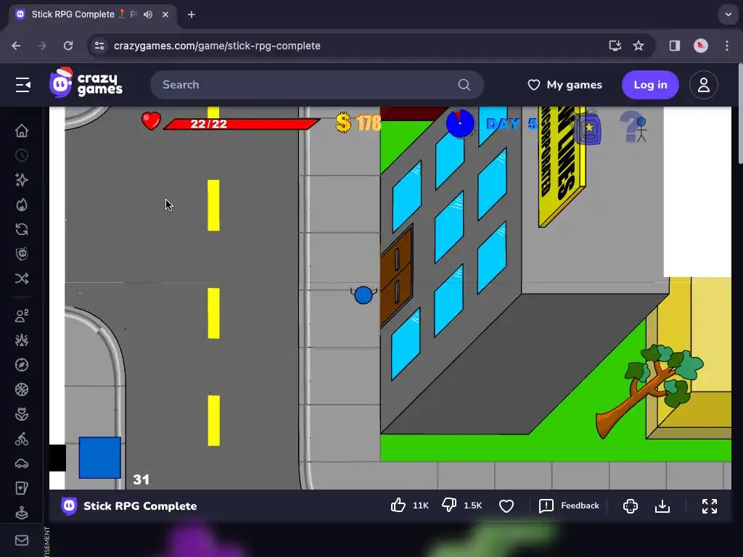Toggle the browser side panel
This screenshot has width=743, height=557.
coord(675,46)
